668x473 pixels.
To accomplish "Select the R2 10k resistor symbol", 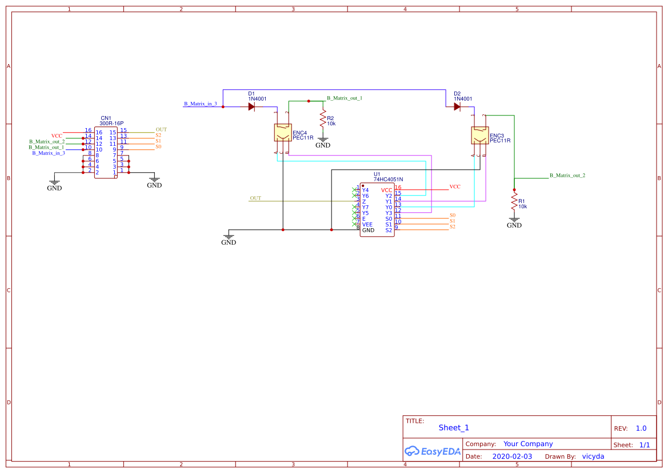I will [323, 118].
